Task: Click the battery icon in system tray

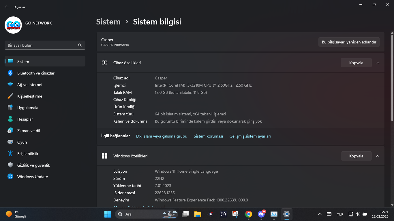Action: 365,214
